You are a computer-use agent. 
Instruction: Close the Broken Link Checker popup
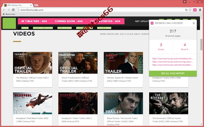pos(194,23)
